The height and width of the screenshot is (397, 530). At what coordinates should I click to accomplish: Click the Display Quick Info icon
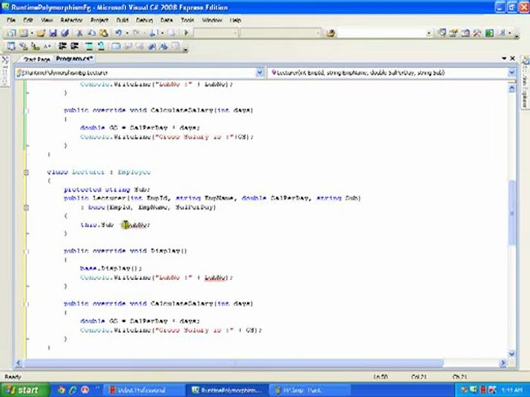[x=35, y=46]
